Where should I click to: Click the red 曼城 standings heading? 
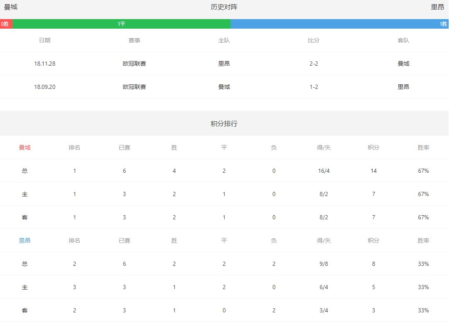click(25, 147)
